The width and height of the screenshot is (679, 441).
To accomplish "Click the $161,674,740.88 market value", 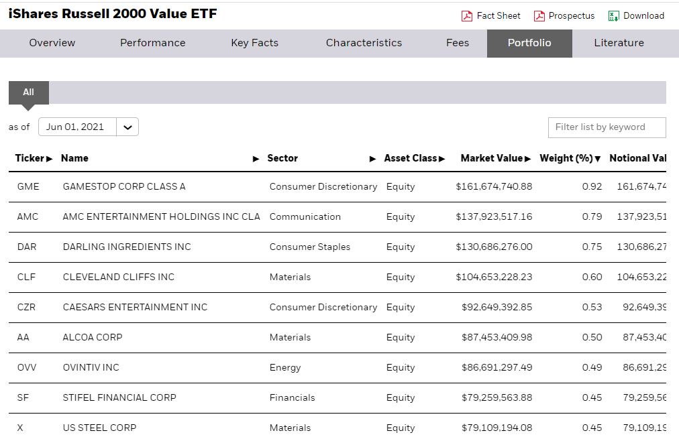I will 494,187.
